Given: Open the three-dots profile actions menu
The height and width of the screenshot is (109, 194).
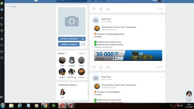Looking at the screenshot, I should click(83, 45).
